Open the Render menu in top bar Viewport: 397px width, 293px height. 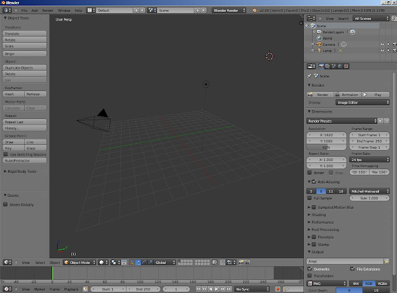(x=47, y=11)
